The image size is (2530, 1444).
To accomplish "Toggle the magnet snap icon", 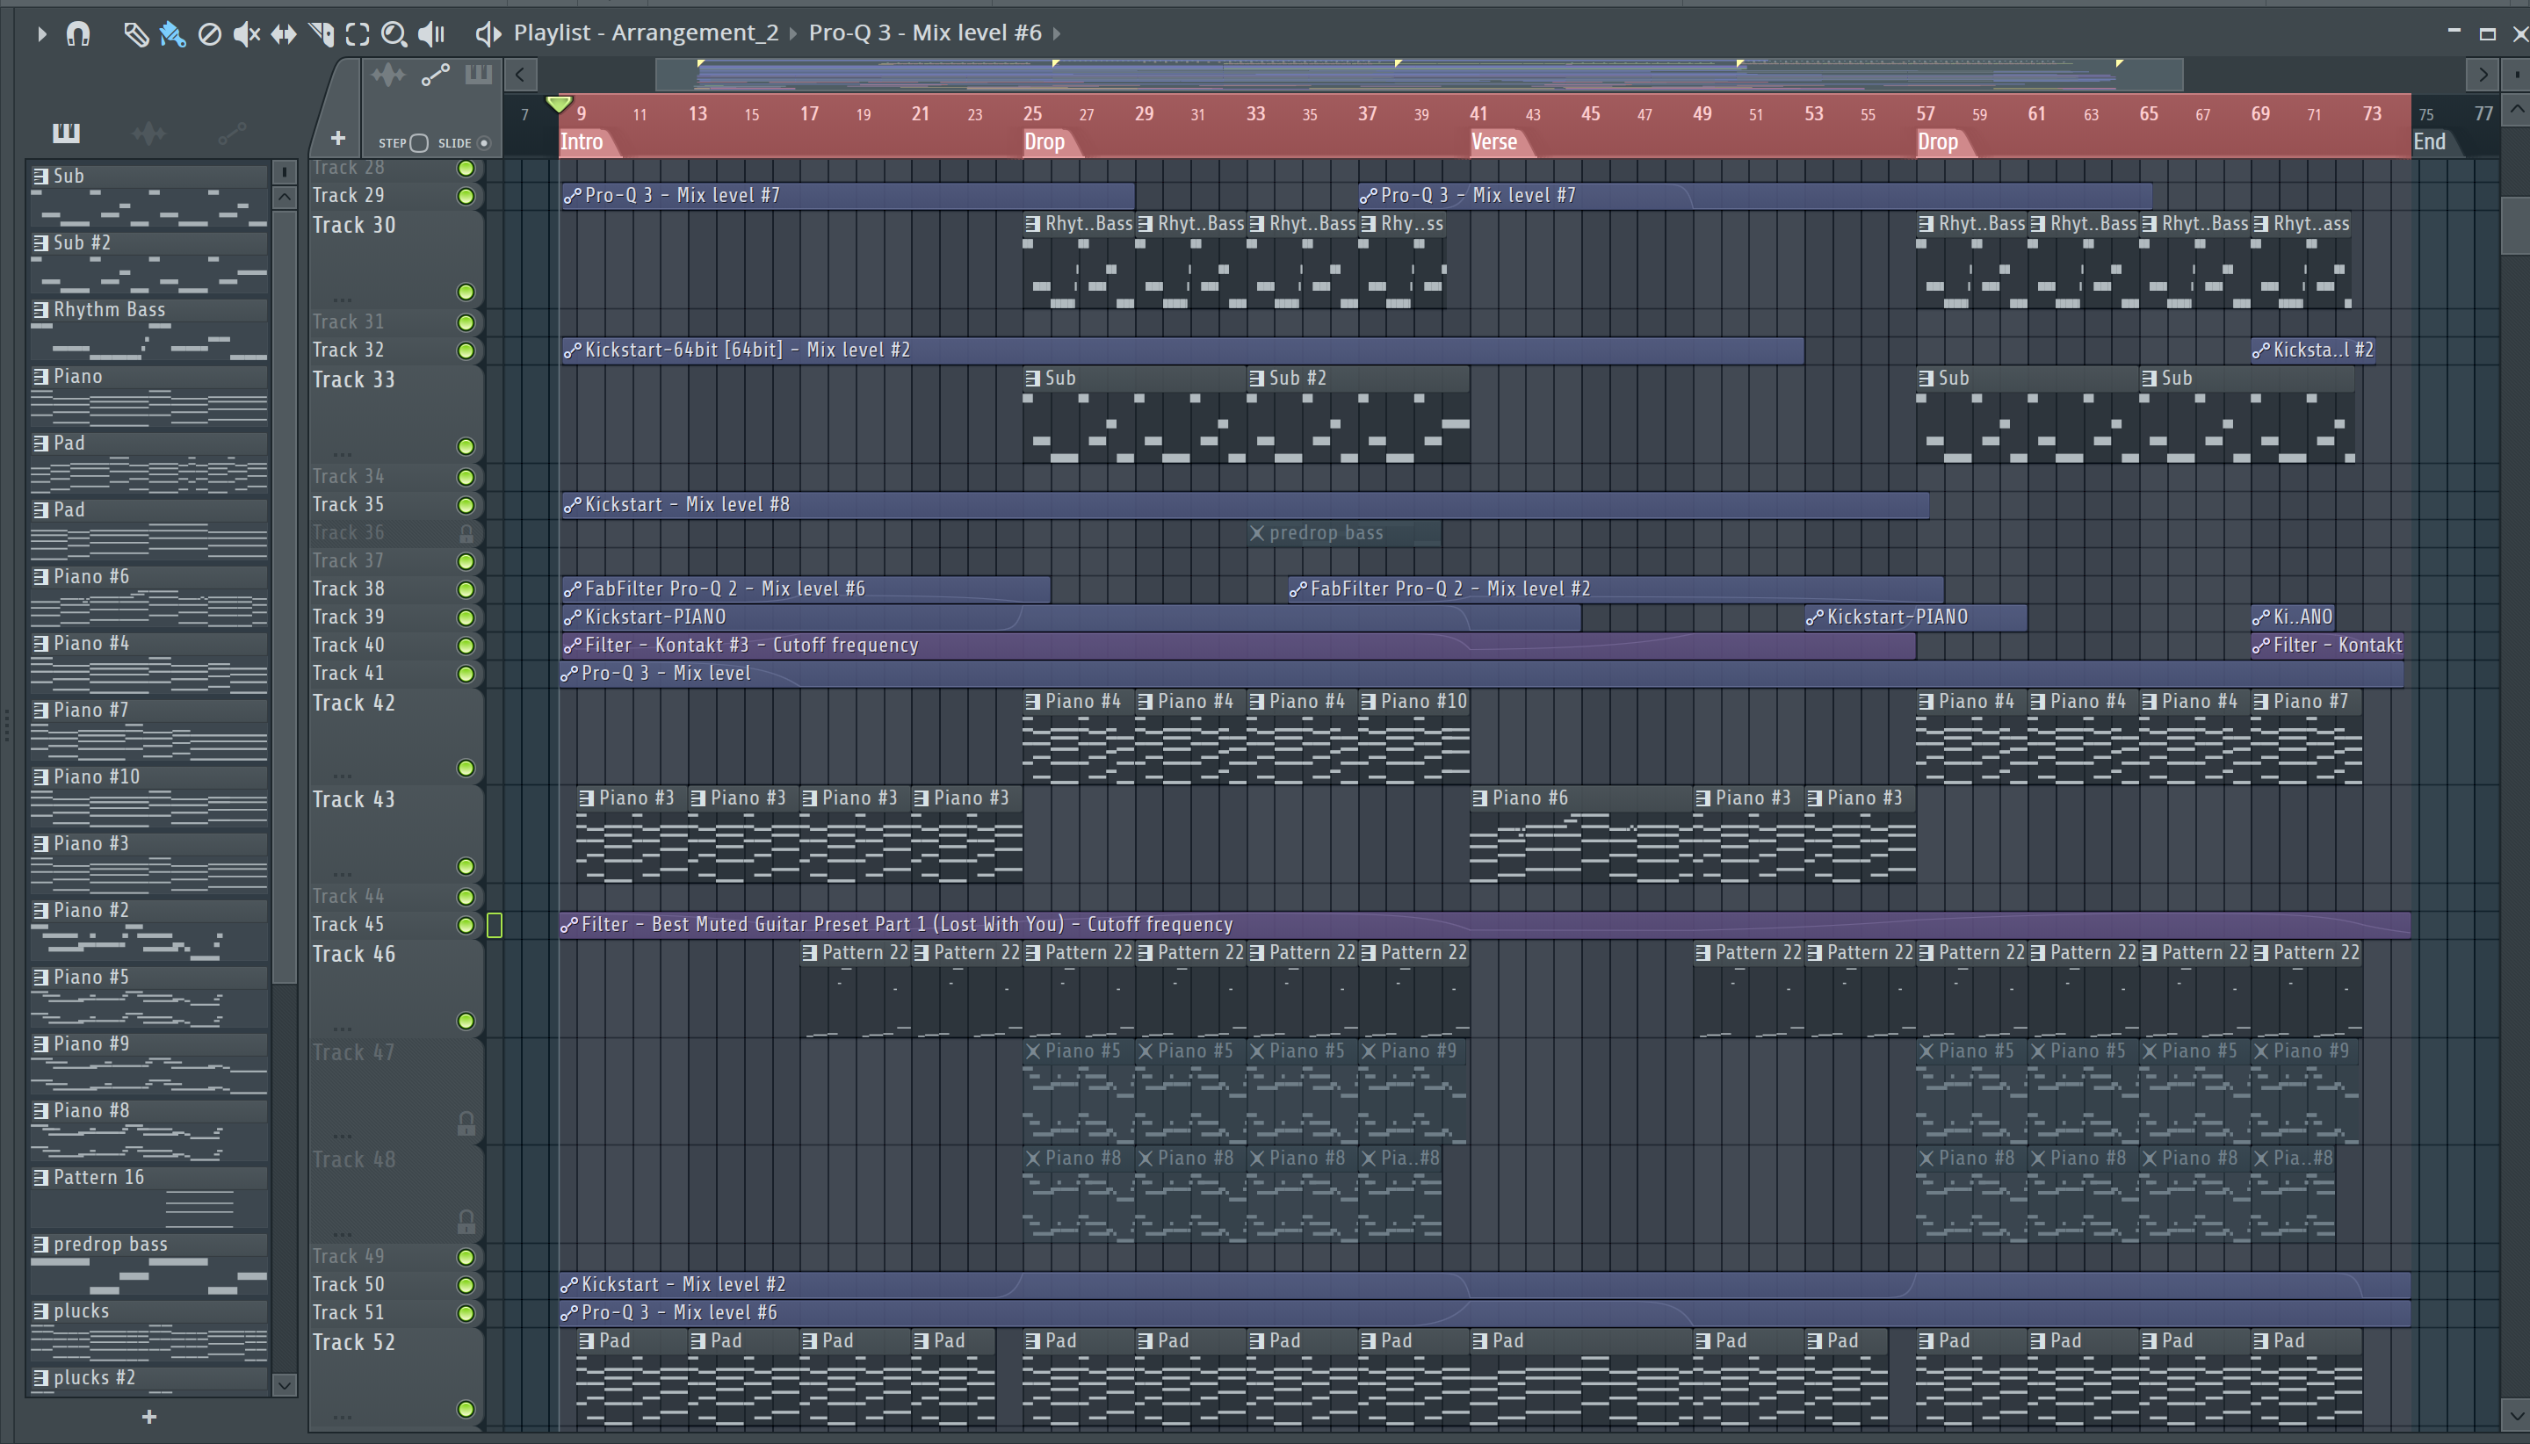I will 77,35.
